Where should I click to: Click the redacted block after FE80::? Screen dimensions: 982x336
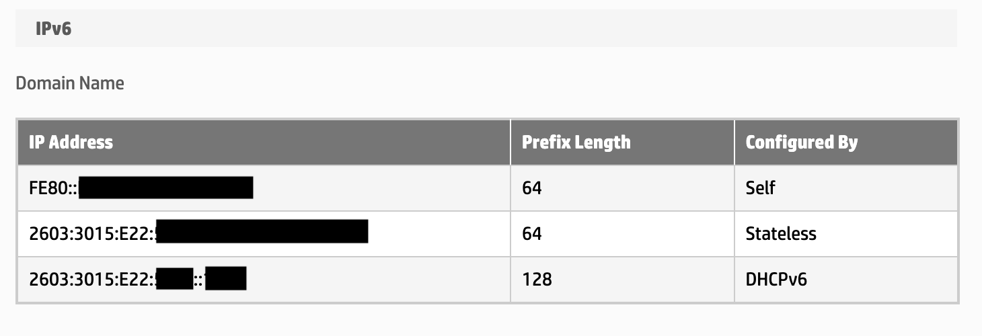coord(165,187)
